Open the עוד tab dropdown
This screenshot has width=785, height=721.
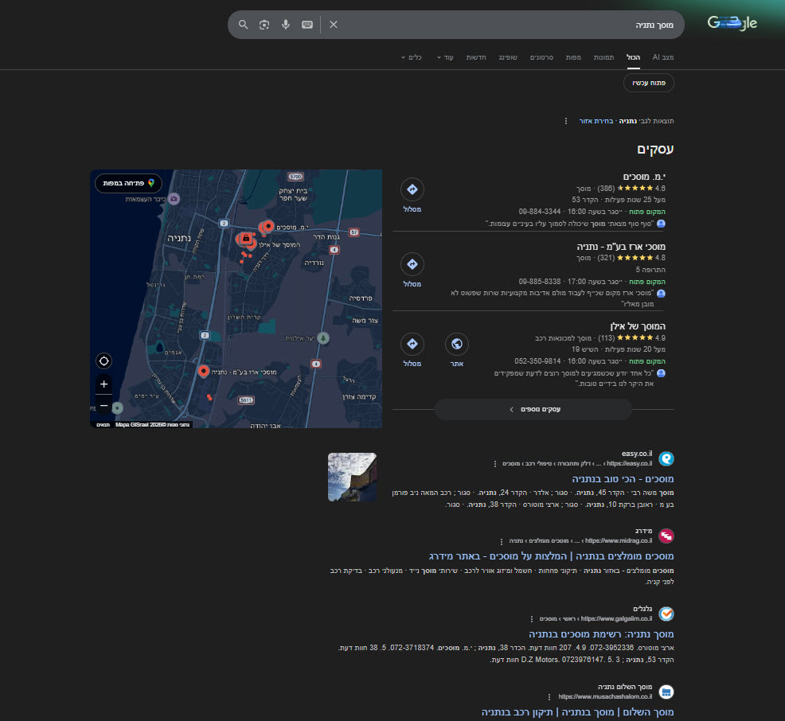click(x=444, y=57)
